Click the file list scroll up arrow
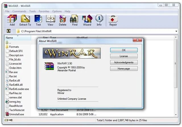 [x=176, y=37]
